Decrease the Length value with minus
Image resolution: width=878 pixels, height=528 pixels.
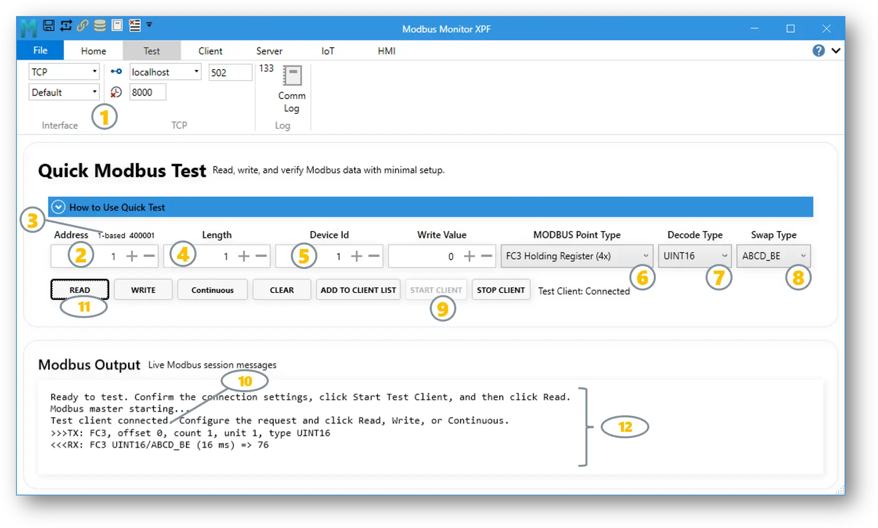pos(261,256)
